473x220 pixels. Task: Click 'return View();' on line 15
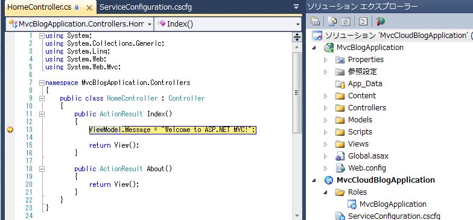coord(114,145)
